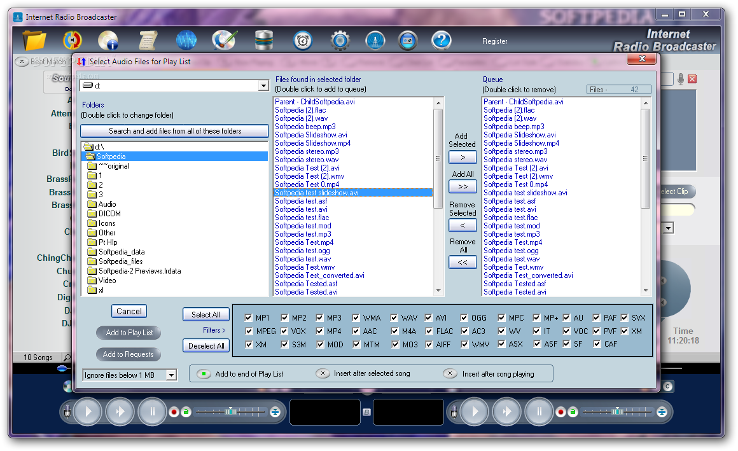Viewport: 738px width, 451px height.
Task: Open the alarm clock scheduler icon
Action: tap(303, 41)
